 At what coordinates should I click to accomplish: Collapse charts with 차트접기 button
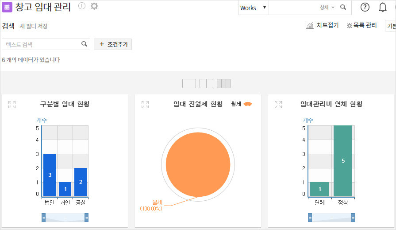327,25
